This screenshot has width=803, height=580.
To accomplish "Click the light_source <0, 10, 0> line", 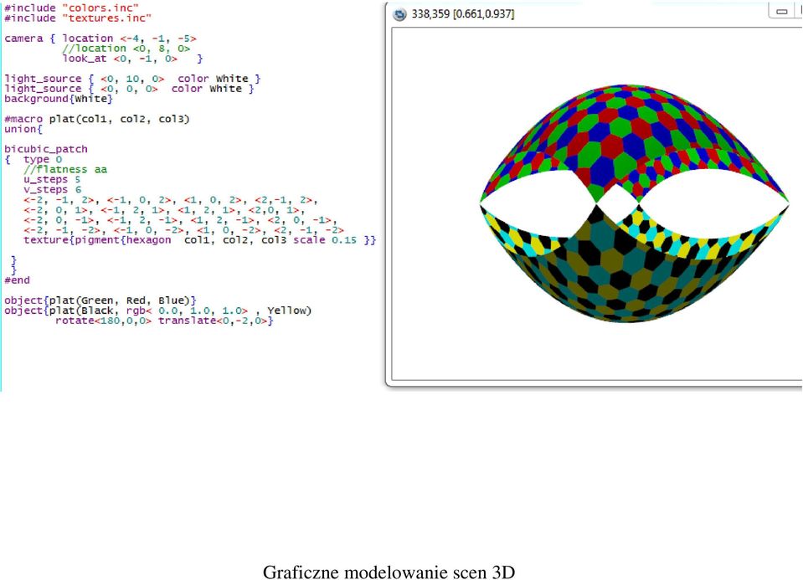I will [x=132, y=79].
